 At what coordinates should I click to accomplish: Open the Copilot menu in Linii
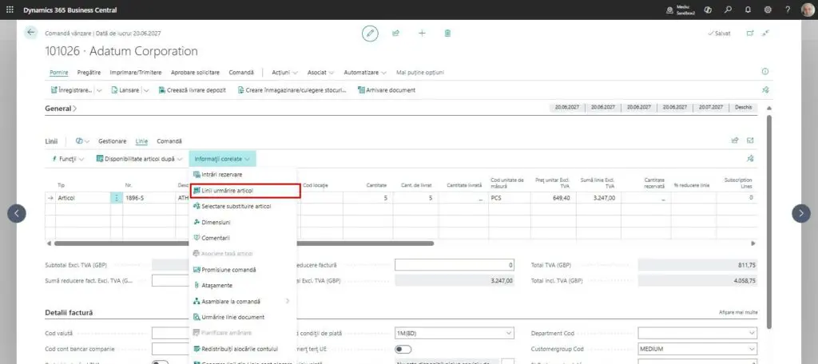tap(82, 140)
